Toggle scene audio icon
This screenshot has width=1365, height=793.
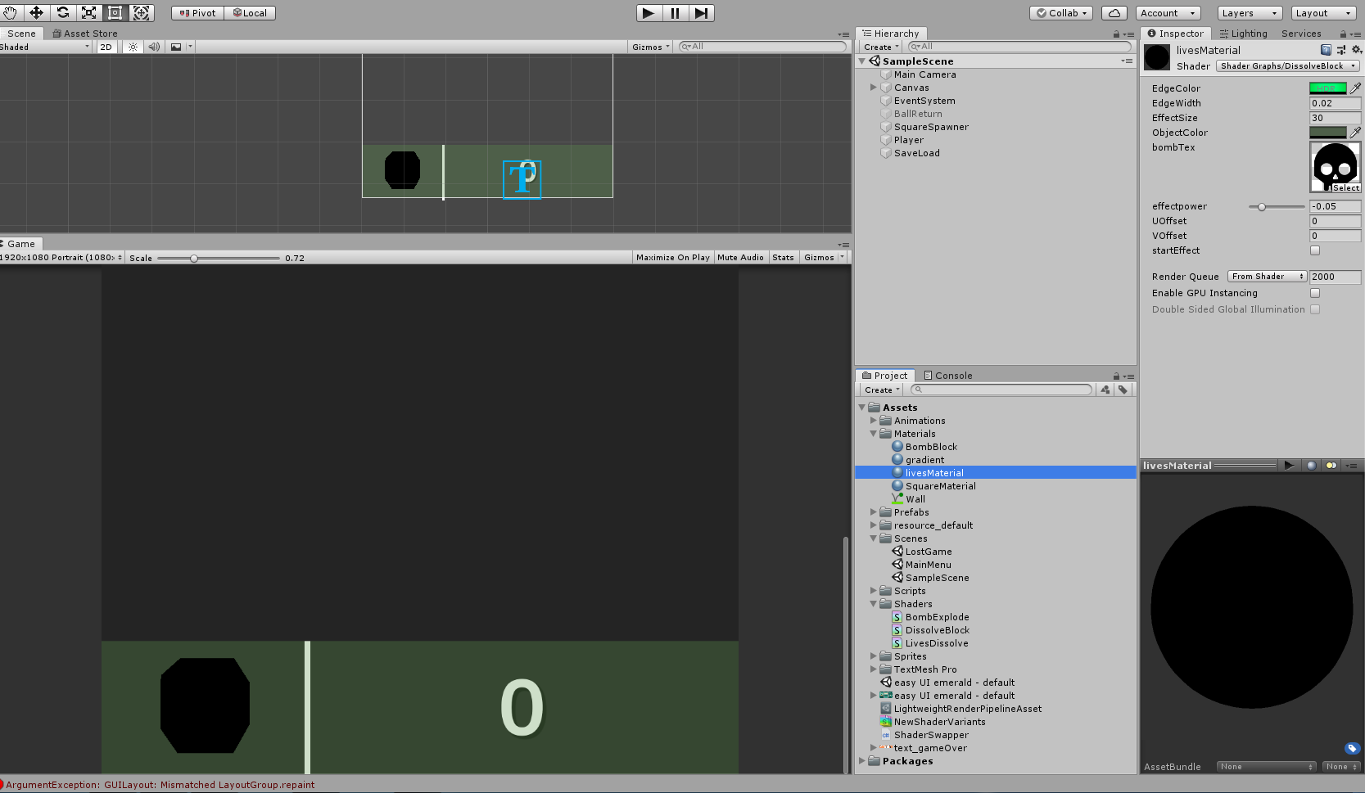154,47
